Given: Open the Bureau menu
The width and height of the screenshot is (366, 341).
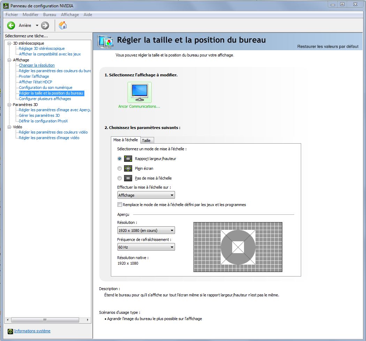Looking at the screenshot, I should pyautogui.click(x=49, y=15).
